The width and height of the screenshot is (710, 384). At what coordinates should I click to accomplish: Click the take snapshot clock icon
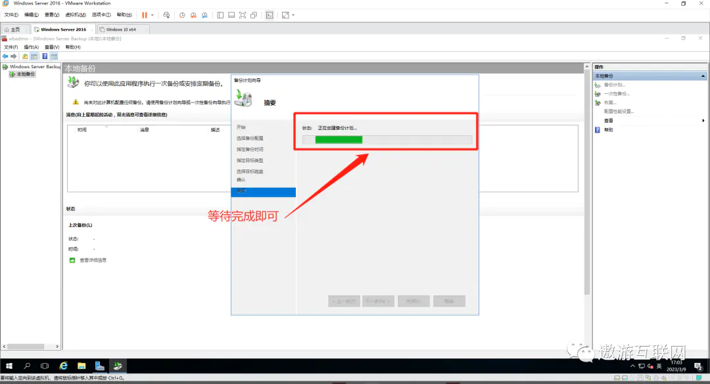[182, 15]
